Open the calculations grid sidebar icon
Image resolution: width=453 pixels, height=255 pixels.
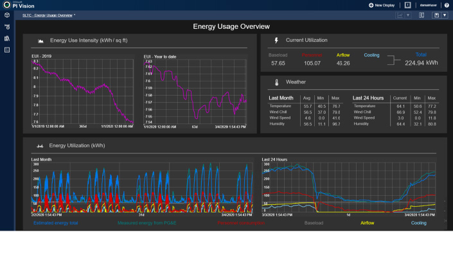tap(7, 50)
